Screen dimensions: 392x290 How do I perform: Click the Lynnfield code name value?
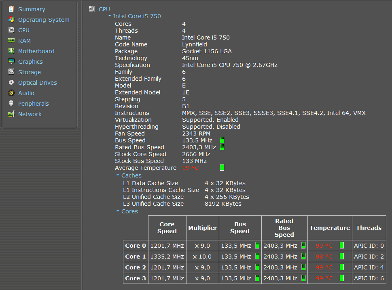click(195, 44)
